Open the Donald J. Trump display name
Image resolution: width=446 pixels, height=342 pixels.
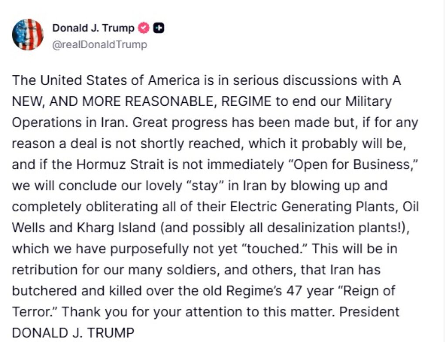click(x=93, y=28)
